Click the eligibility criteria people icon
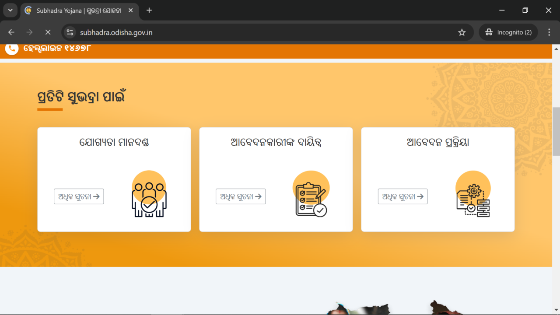This screenshot has height=315, width=560. click(x=149, y=194)
